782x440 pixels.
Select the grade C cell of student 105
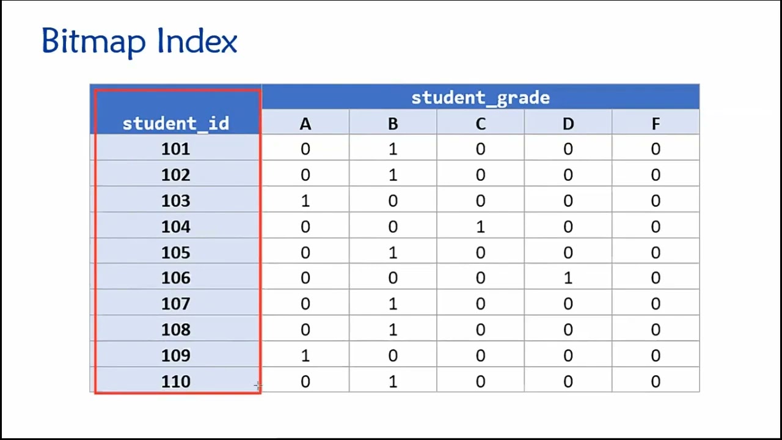point(480,252)
